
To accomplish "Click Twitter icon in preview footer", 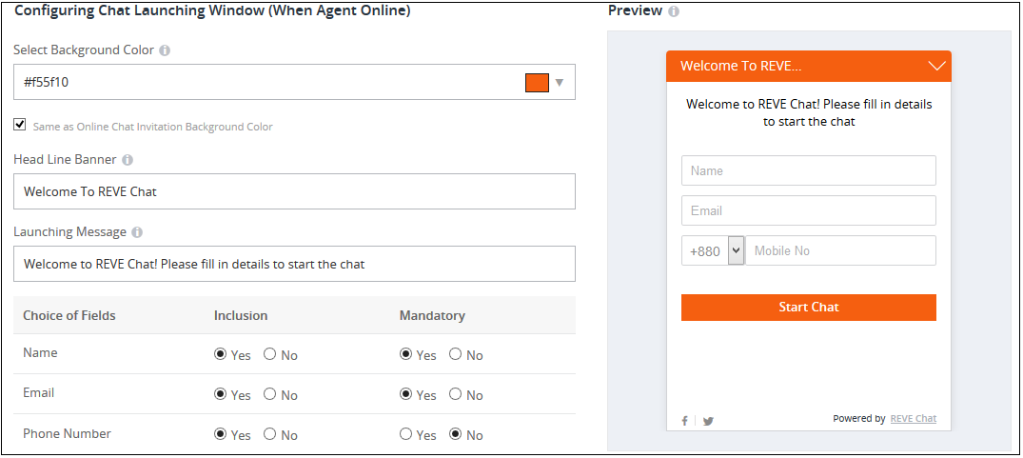I will pyautogui.click(x=708, y=421).
